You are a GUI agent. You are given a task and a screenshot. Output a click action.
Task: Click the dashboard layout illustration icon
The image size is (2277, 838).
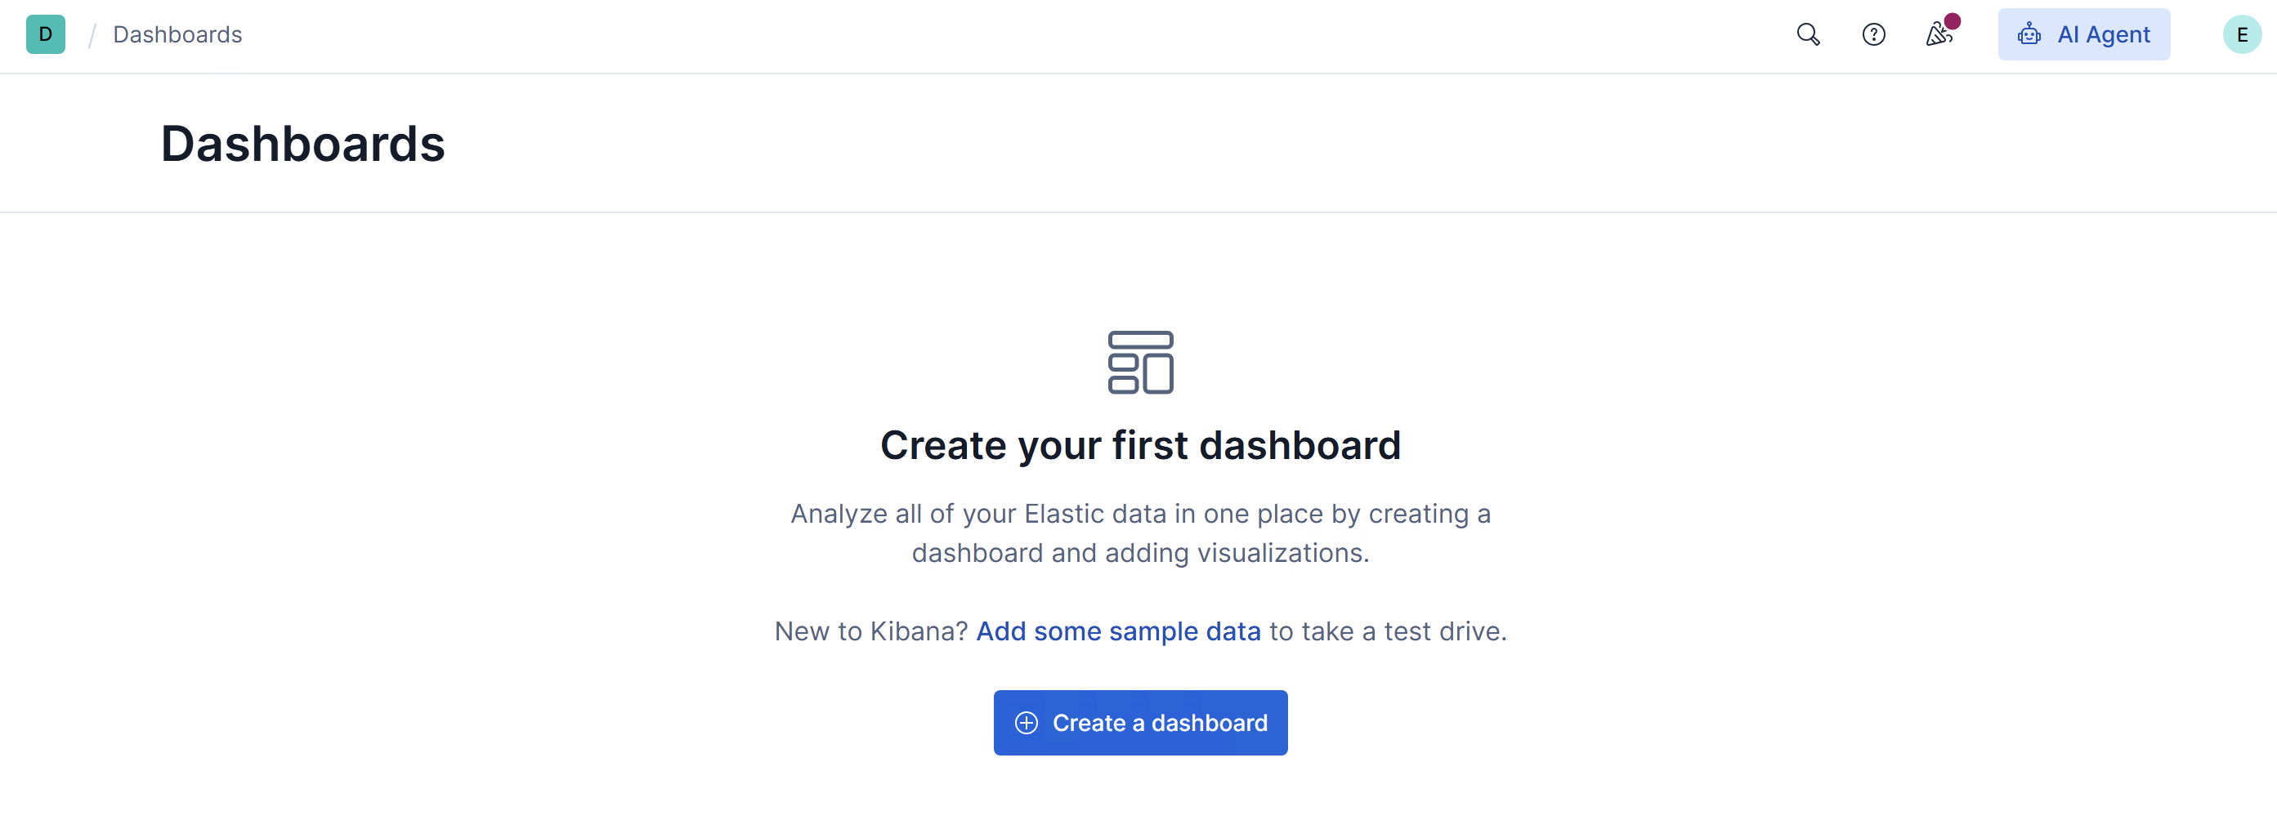click(1140, 362)
